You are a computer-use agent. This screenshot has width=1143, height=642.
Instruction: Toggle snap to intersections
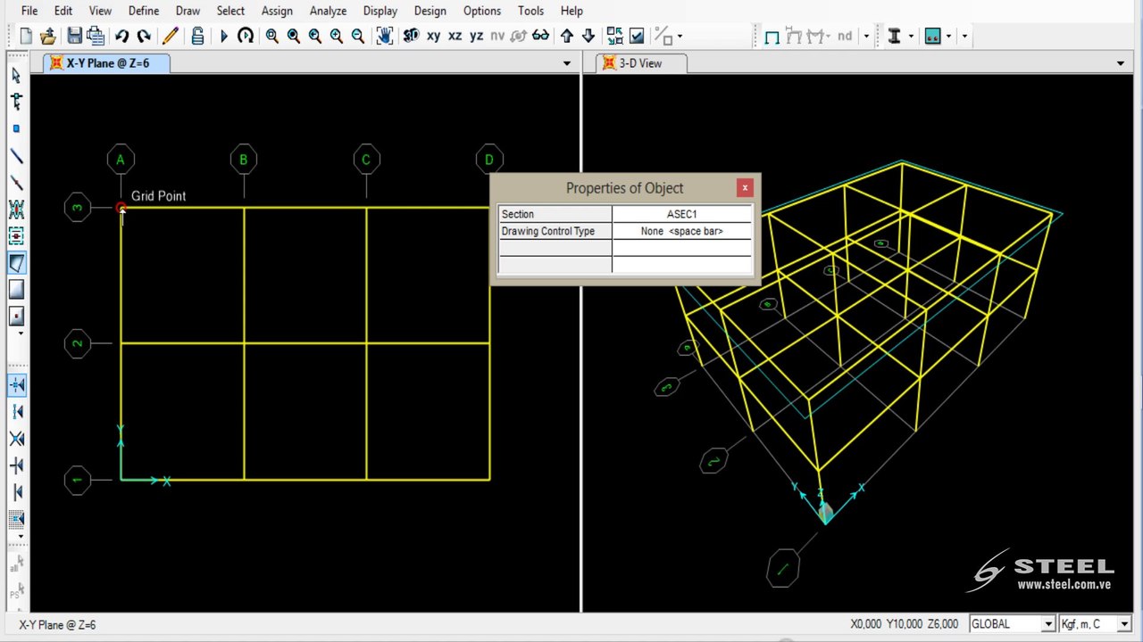click(x=16, y=439)
